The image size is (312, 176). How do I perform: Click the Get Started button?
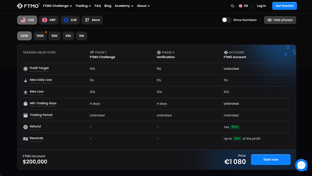284,6
